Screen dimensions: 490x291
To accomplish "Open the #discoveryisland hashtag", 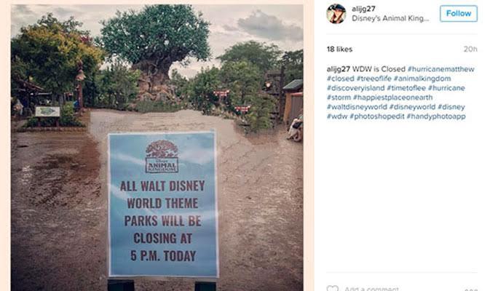I will click(355, 88).
